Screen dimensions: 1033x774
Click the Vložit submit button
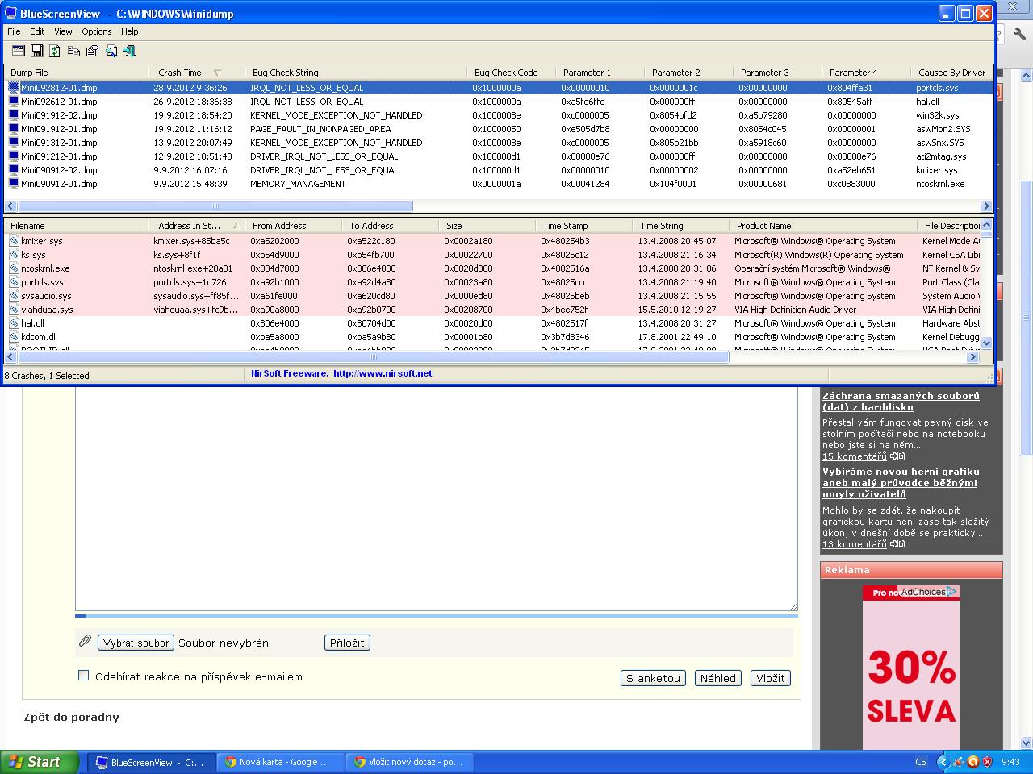click(771, 678)
